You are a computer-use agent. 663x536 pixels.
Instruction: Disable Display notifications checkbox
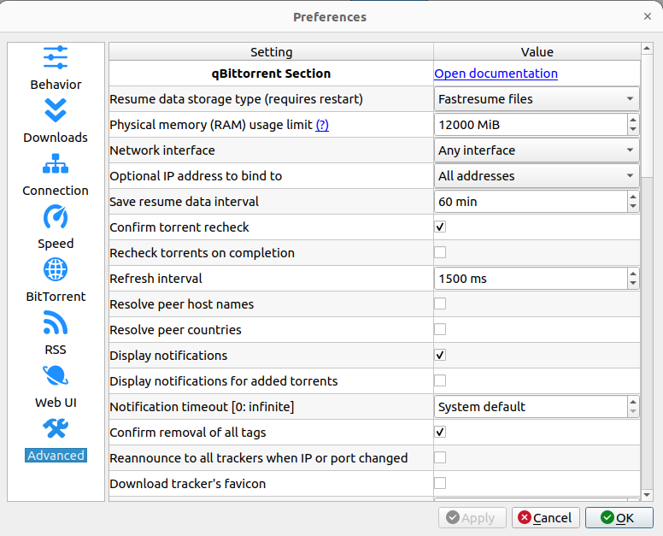pyautogui.click(x=440, y=356)
